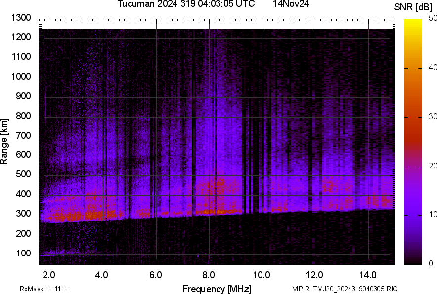Click the frequency tick label 8.0
This screenshot has height=294, width=437.
pyautogui.click(x=209, y=275)
